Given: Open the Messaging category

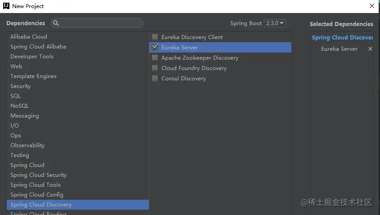Looking at the screenshot, I should (x=77, y=116).
